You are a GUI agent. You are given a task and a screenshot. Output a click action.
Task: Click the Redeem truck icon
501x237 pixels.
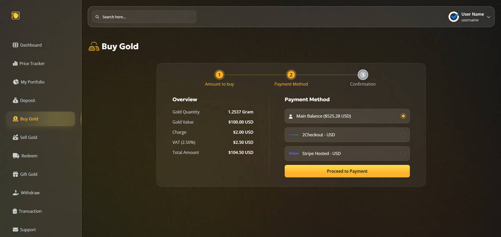pyautogui.click(x=16, y=156)
